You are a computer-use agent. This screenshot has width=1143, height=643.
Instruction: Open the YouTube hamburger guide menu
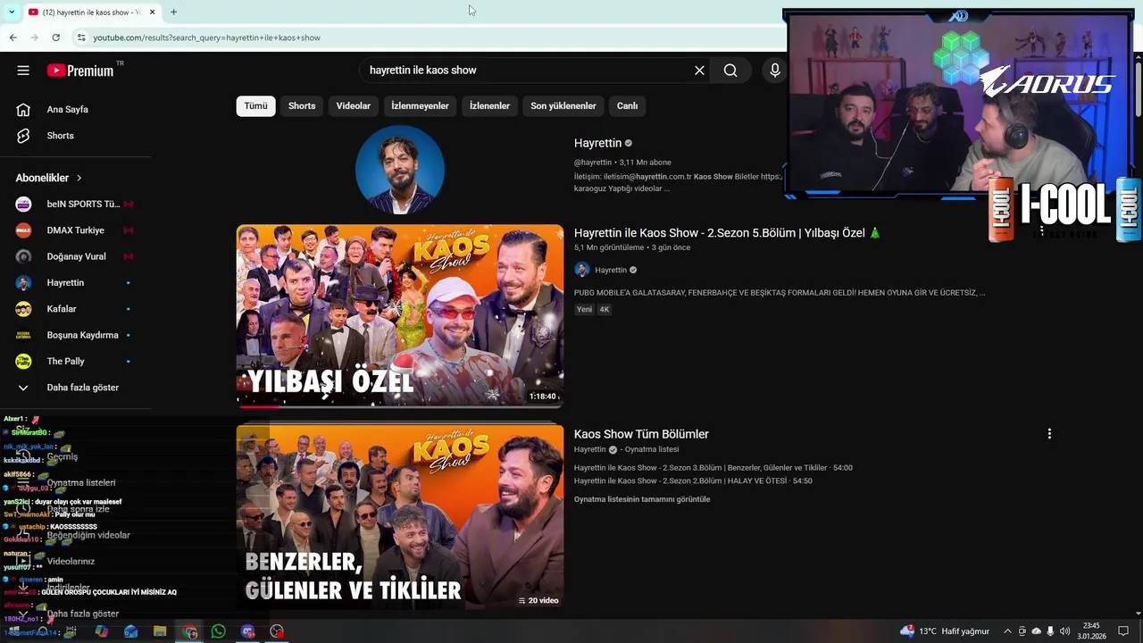(x=23, y=71)
